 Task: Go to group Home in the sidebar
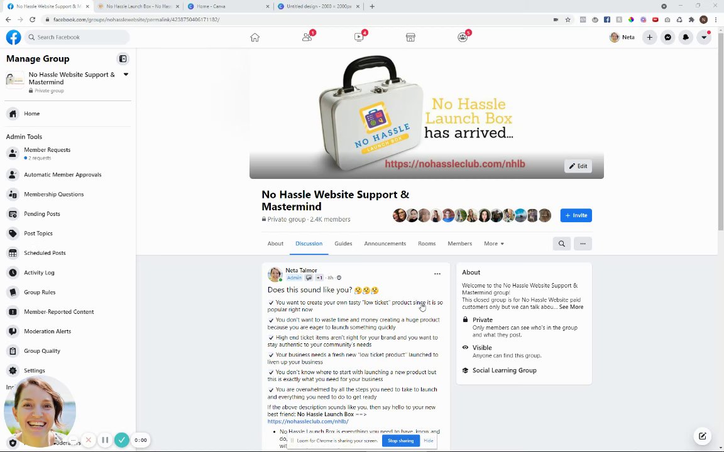(x=69, y=114)
